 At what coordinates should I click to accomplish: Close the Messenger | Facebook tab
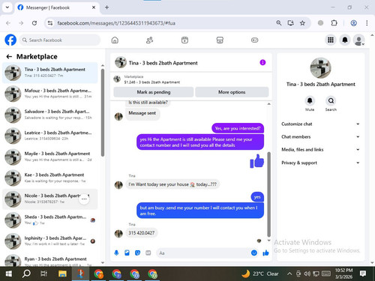tap(94, 7)
